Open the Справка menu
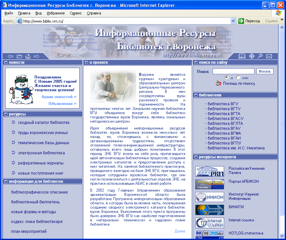This screenshot has width=286, height=240. [x=94, y=13]
